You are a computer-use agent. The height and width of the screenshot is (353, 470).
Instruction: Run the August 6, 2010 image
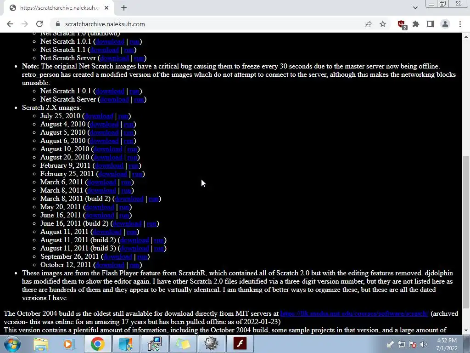(129, 141)
